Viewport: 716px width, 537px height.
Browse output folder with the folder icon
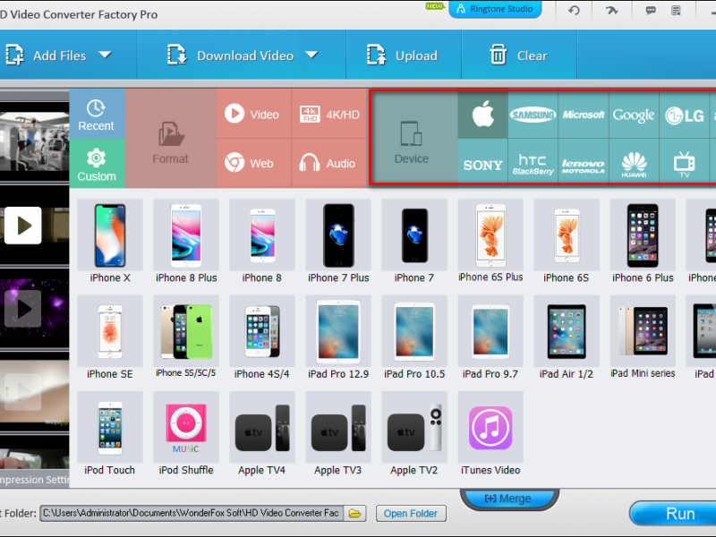coord(355,513)
